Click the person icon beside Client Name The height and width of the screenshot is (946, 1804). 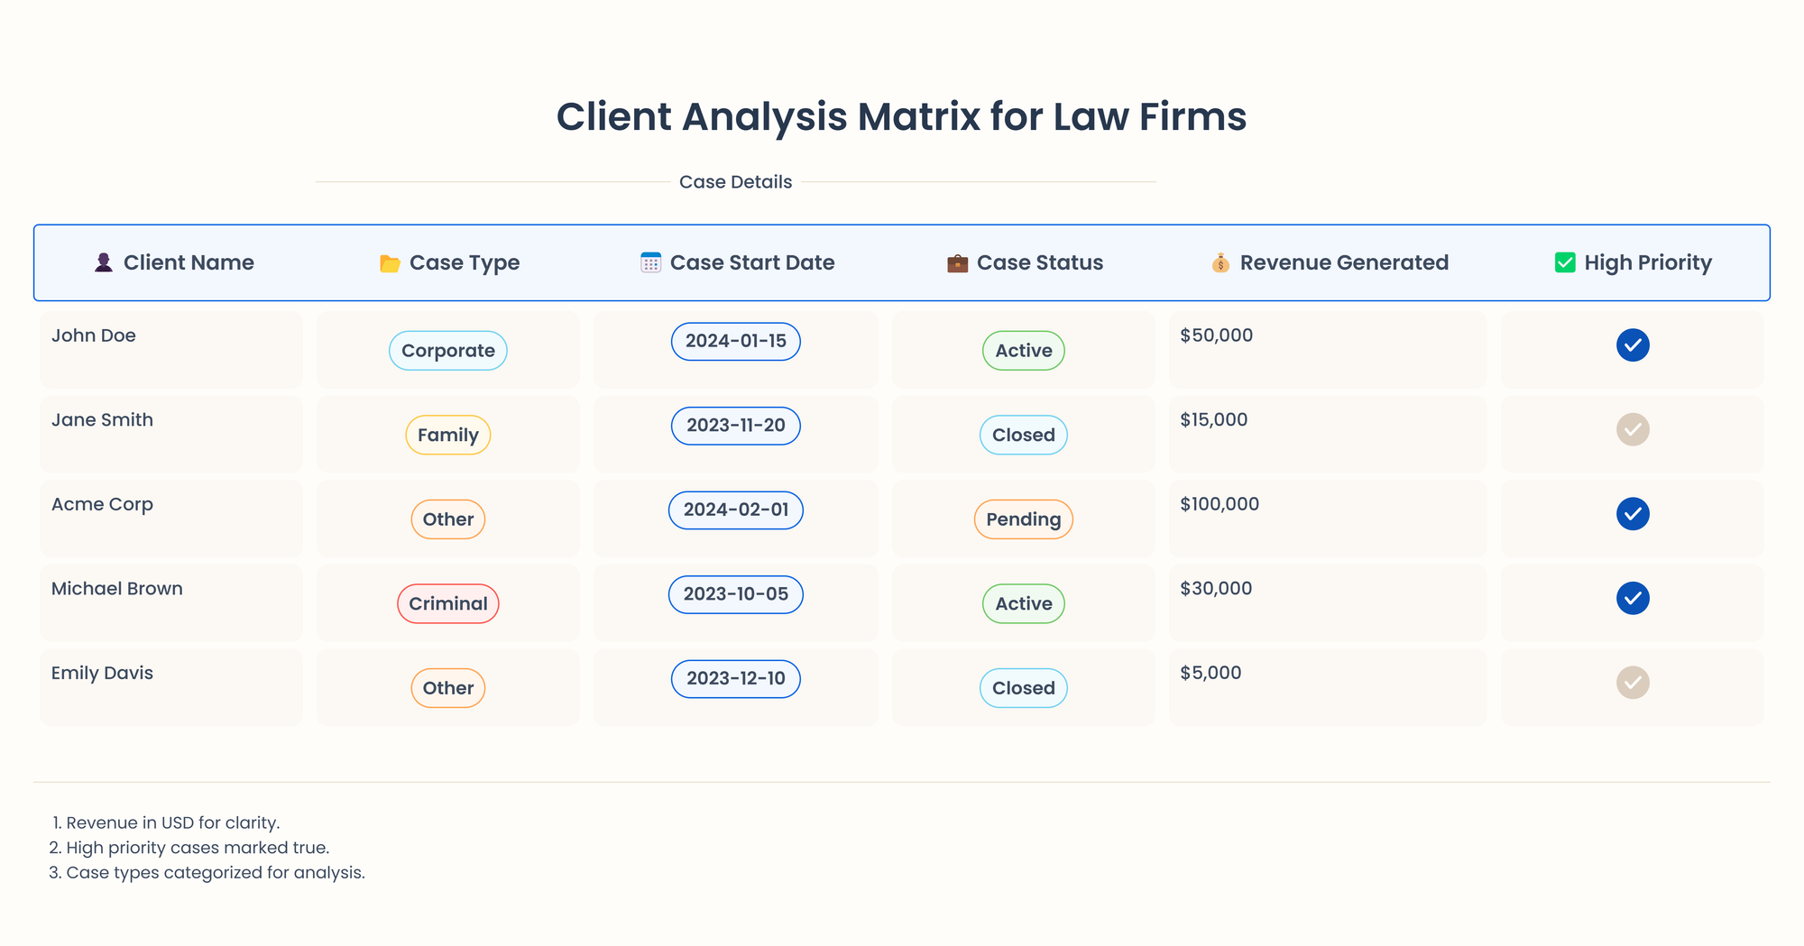(104, 262)
